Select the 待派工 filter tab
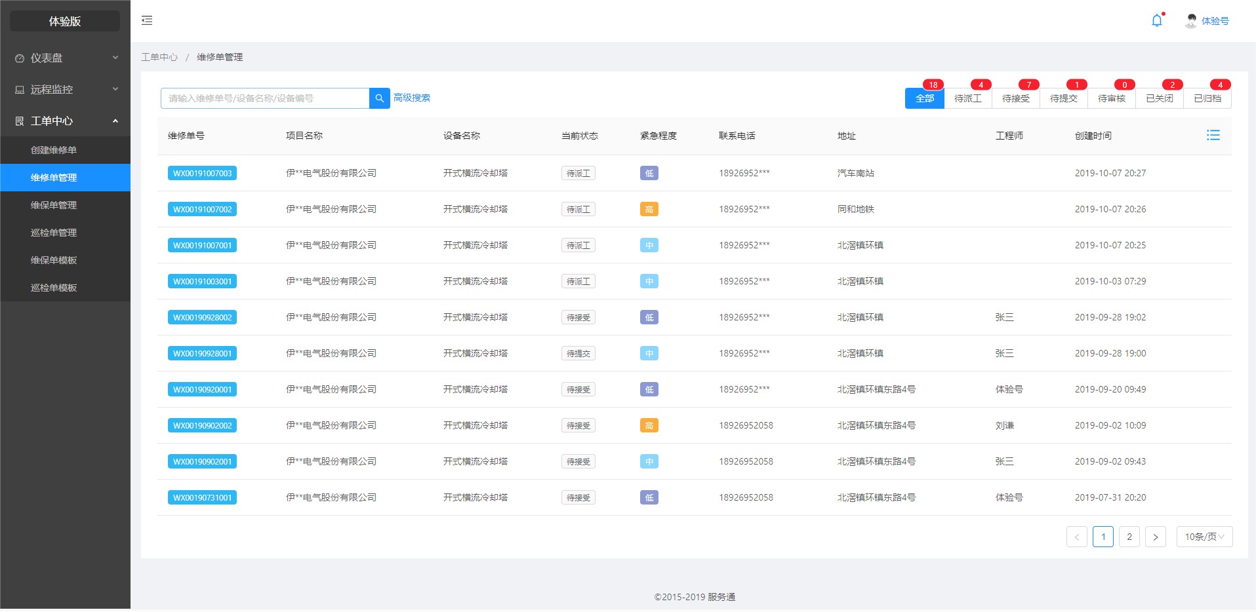This screenshot has width=1256, height=612. 968,98
